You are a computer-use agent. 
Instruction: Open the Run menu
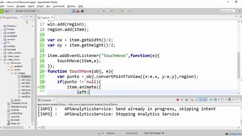(48, 6)
